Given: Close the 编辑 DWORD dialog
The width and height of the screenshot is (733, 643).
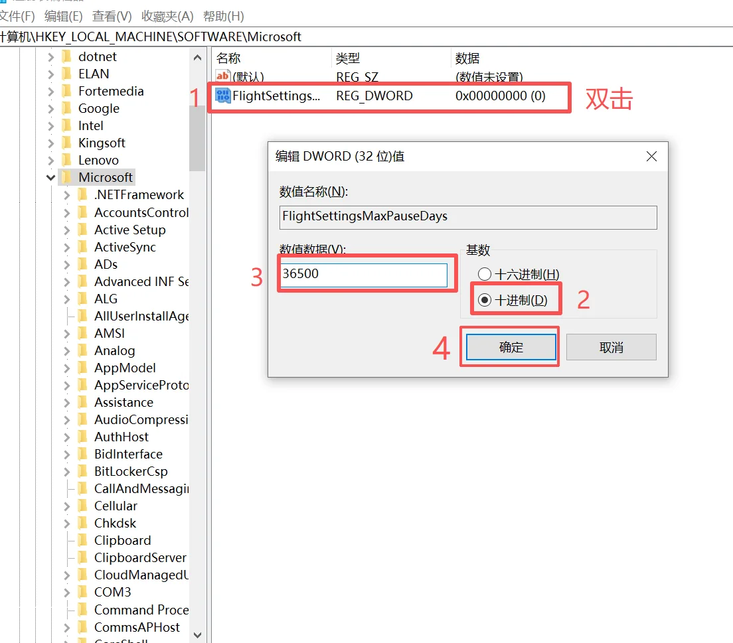Looking at the screenshot, I should pos(651,156).
